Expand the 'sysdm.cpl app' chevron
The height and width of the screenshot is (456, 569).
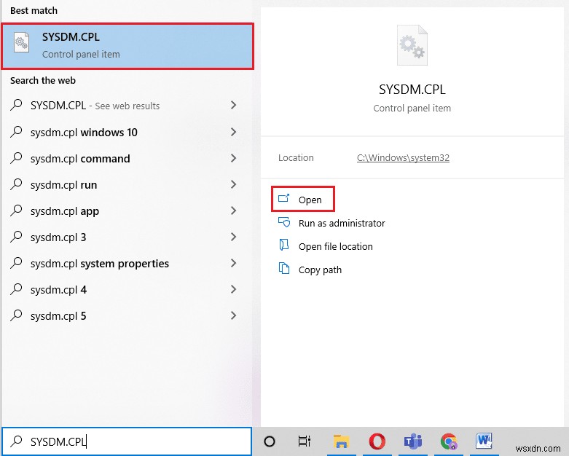(x=233, y=211)
